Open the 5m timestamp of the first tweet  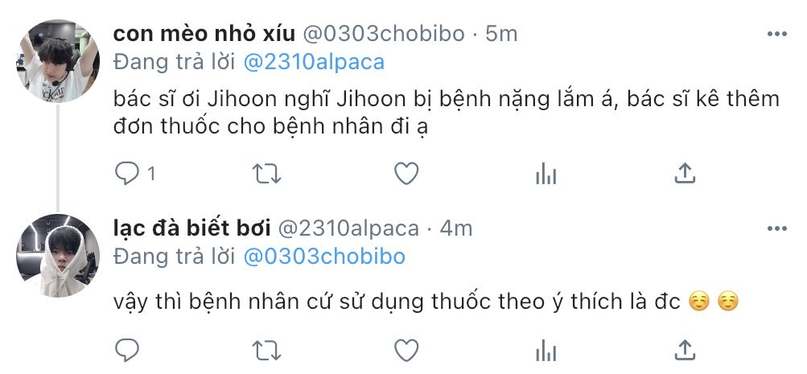(501, 34)
